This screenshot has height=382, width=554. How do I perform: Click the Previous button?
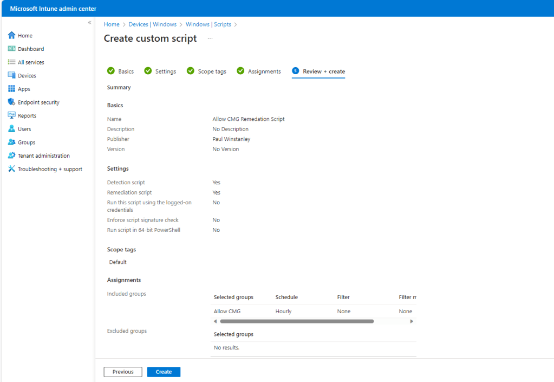tap(123, 372)
